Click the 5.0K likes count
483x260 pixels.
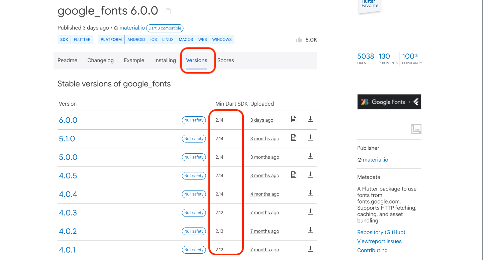pos(311,40)
